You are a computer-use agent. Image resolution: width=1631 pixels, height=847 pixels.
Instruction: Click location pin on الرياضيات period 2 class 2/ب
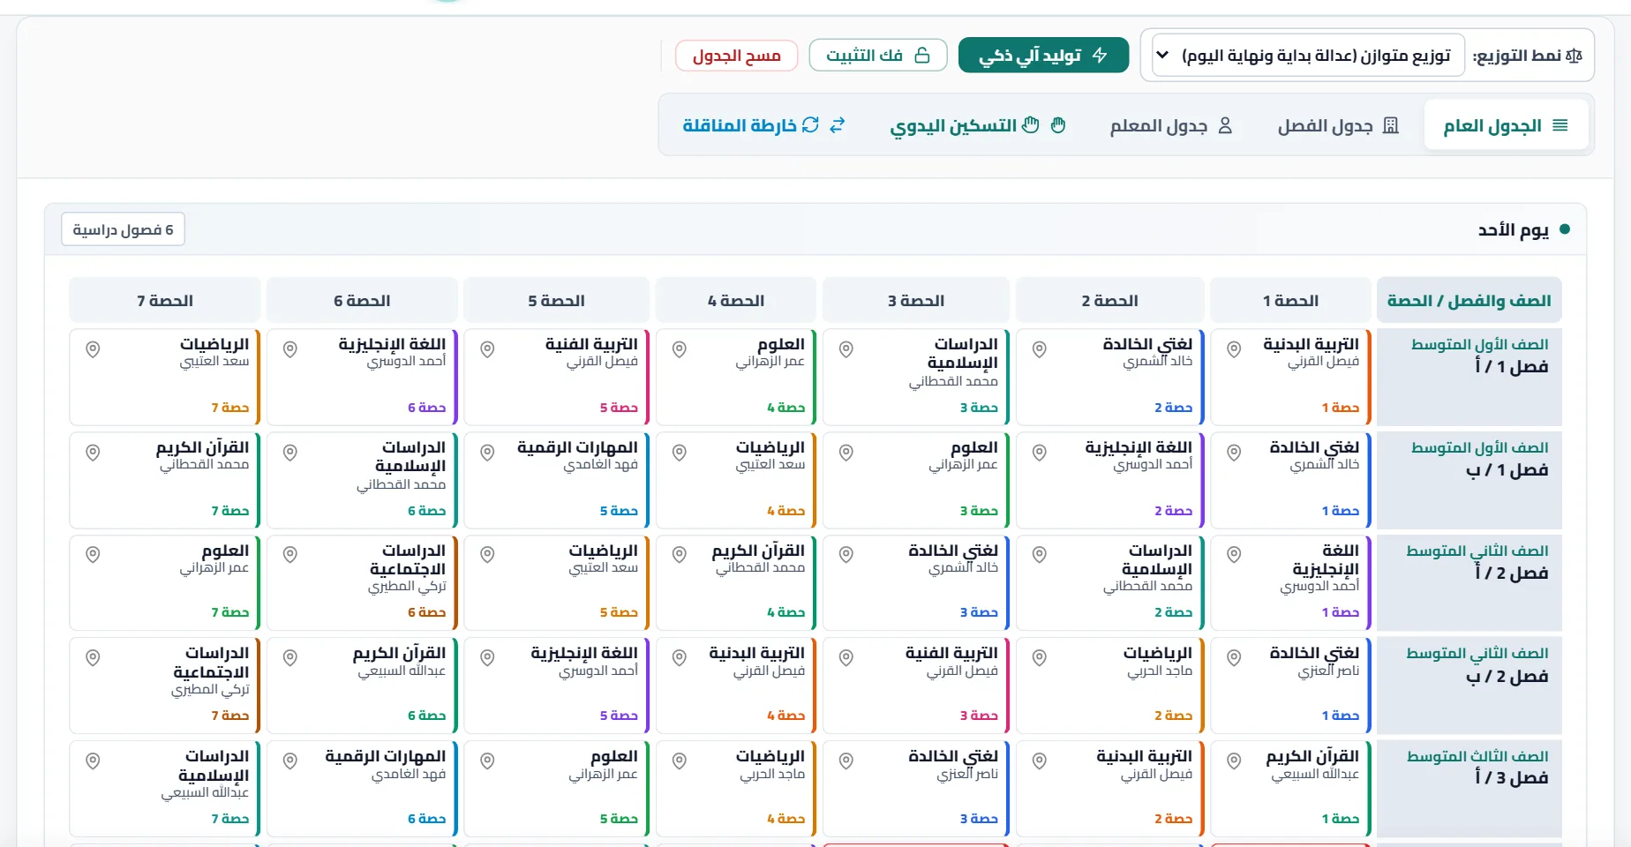click(1040, 658)
